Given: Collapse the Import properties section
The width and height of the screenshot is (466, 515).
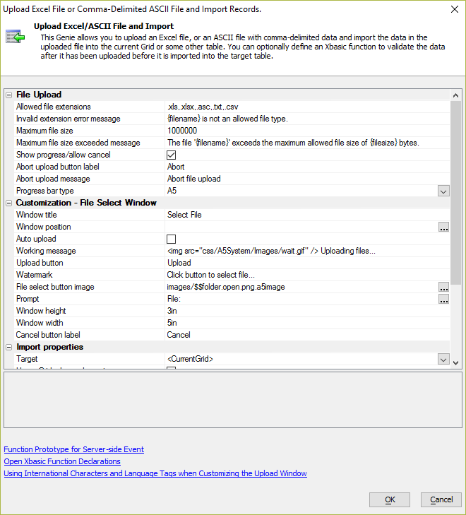Looking at the screenshot, I should pyautogui.click(x=9, y=347).
